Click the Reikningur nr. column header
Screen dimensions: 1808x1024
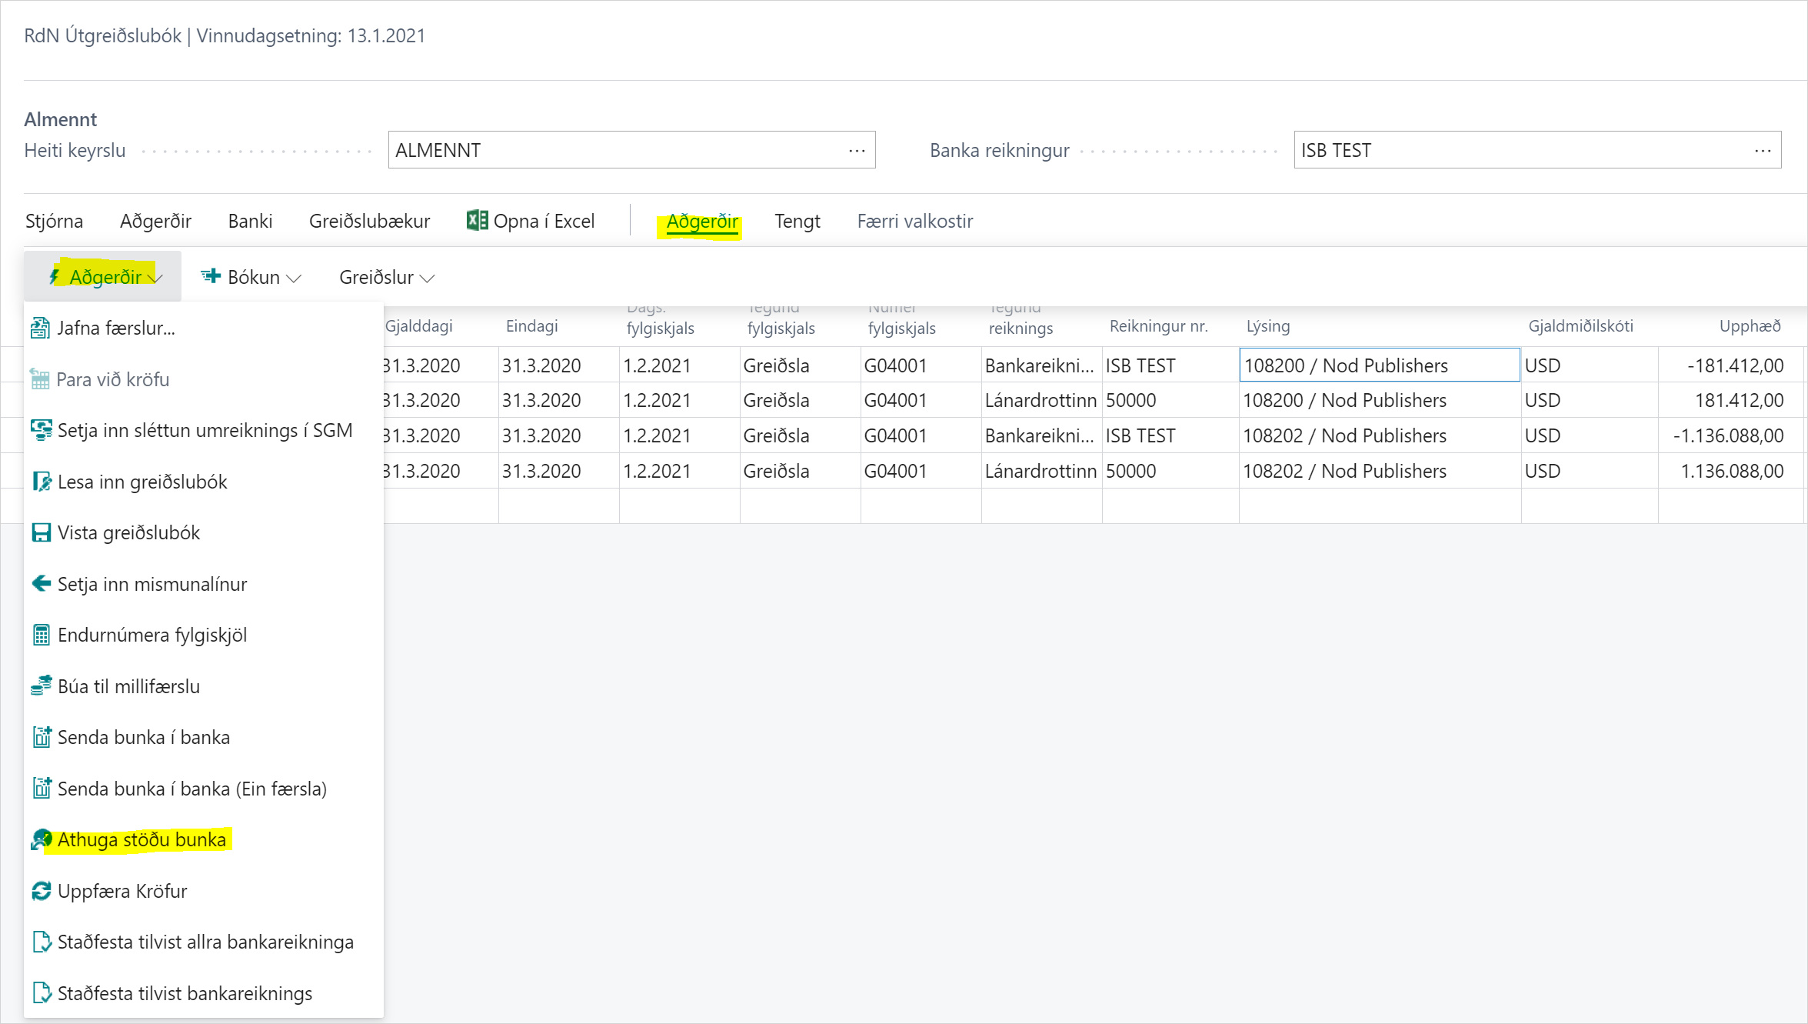coord(1158,326)
